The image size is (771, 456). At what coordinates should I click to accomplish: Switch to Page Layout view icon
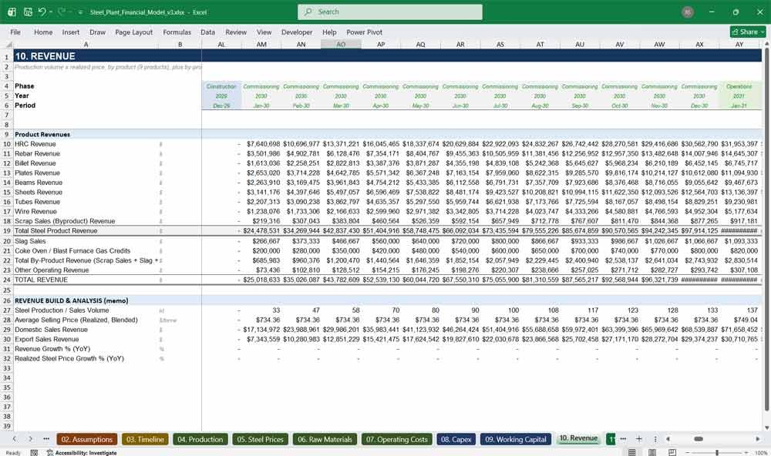[x=652, y=453]
